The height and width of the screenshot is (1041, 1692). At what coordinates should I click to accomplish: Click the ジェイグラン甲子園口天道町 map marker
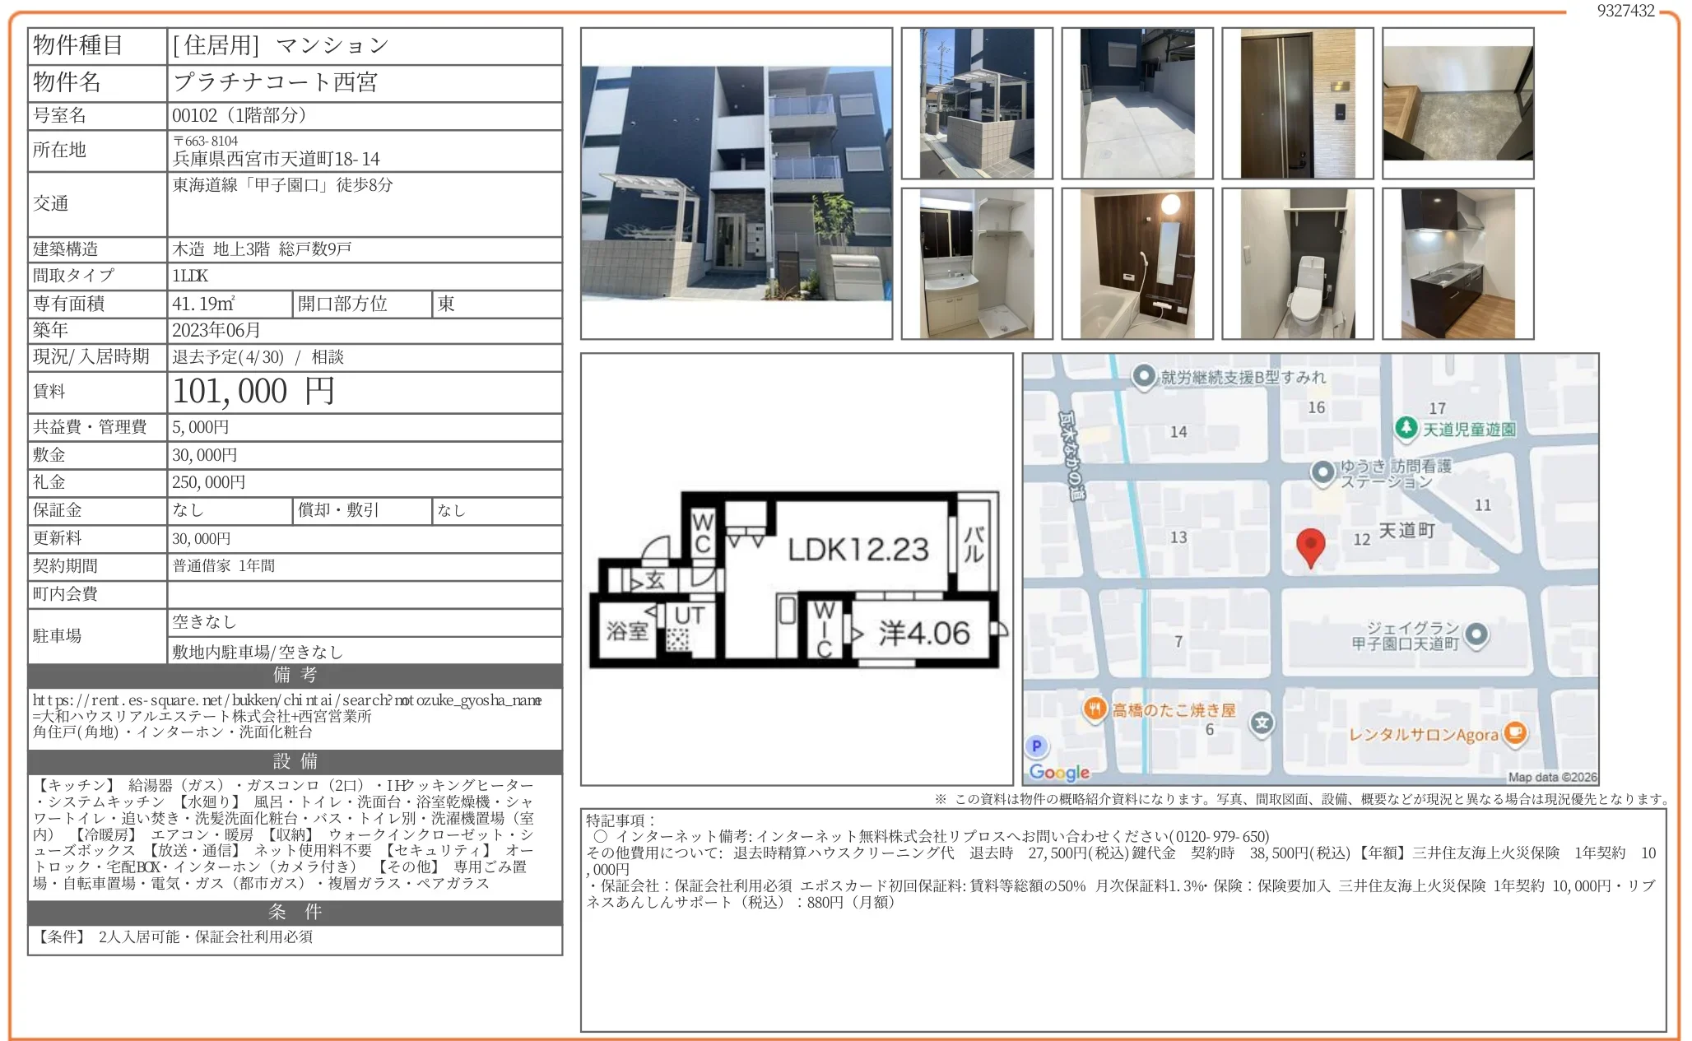pos(1476,634)
